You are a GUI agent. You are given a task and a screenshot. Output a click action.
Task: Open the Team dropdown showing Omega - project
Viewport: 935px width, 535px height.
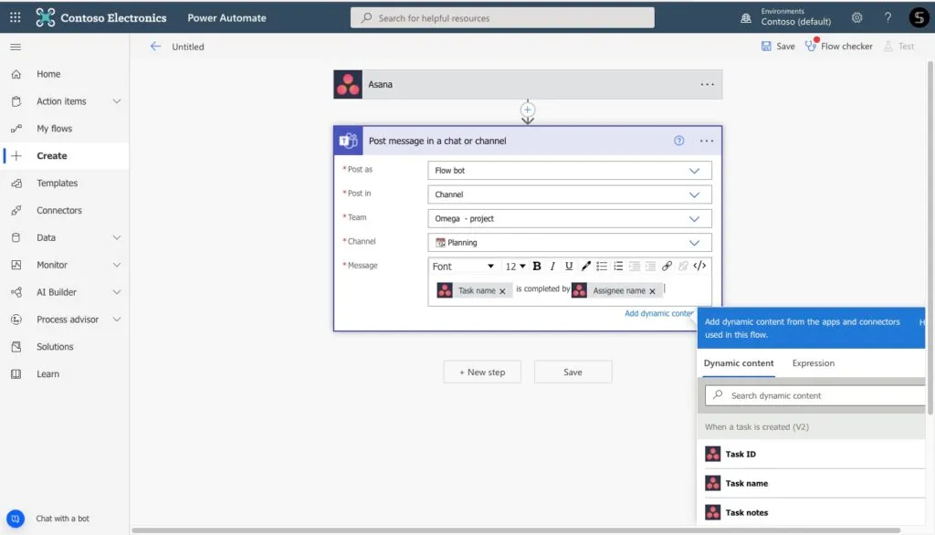pyautogui.click(x=569, y=218)
